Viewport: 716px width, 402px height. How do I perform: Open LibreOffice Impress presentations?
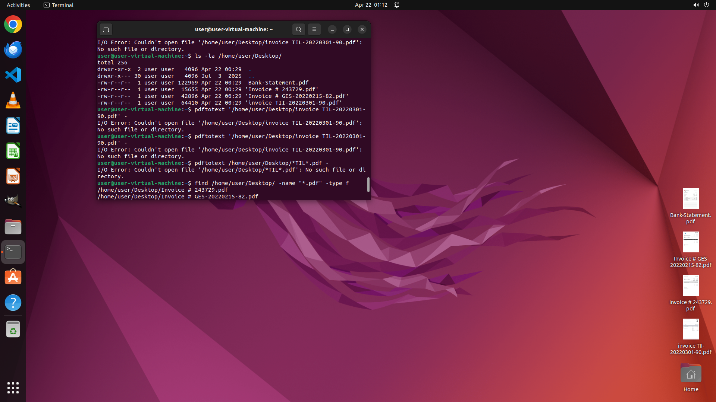(x=13, y=176)
